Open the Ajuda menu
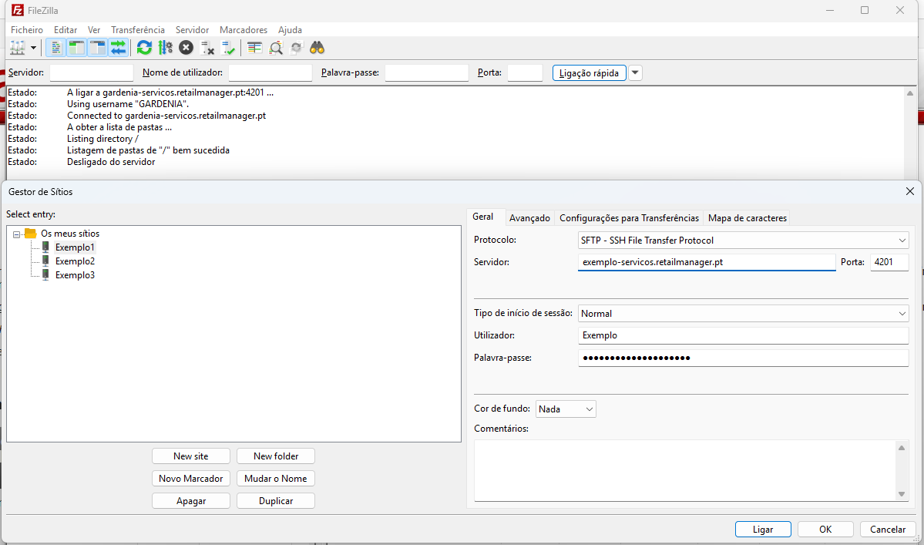Image resolution: width=924 pixels, height=545 pixels. tap(290, 29)
